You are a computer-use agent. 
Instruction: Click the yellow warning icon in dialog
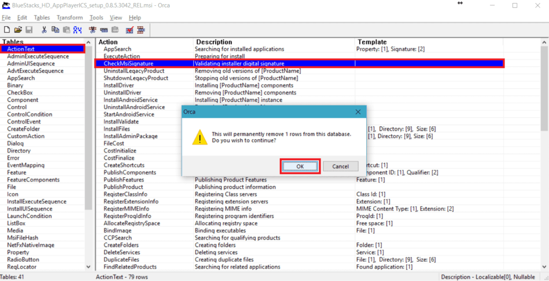click(199, 138)
